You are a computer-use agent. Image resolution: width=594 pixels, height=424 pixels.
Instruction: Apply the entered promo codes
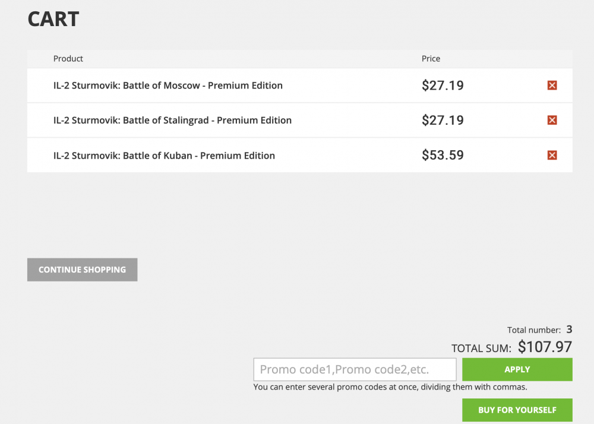coord(517,369)
